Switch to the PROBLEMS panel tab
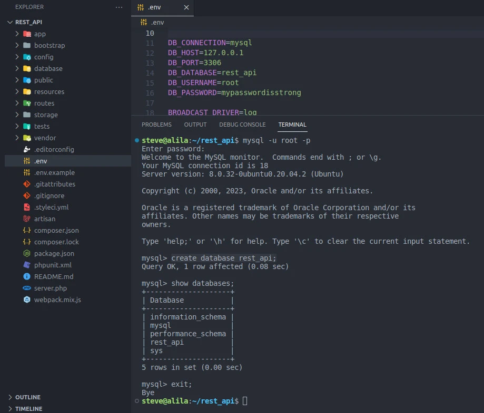484x413 pixels. (156, 125)
